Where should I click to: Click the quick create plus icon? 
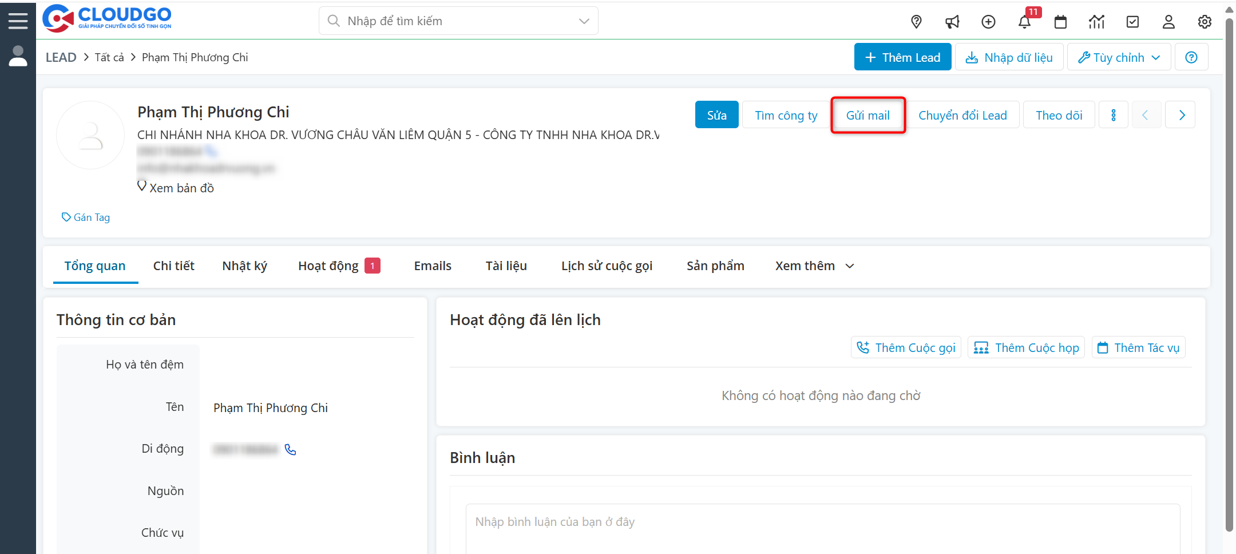(x=988, y=22)
